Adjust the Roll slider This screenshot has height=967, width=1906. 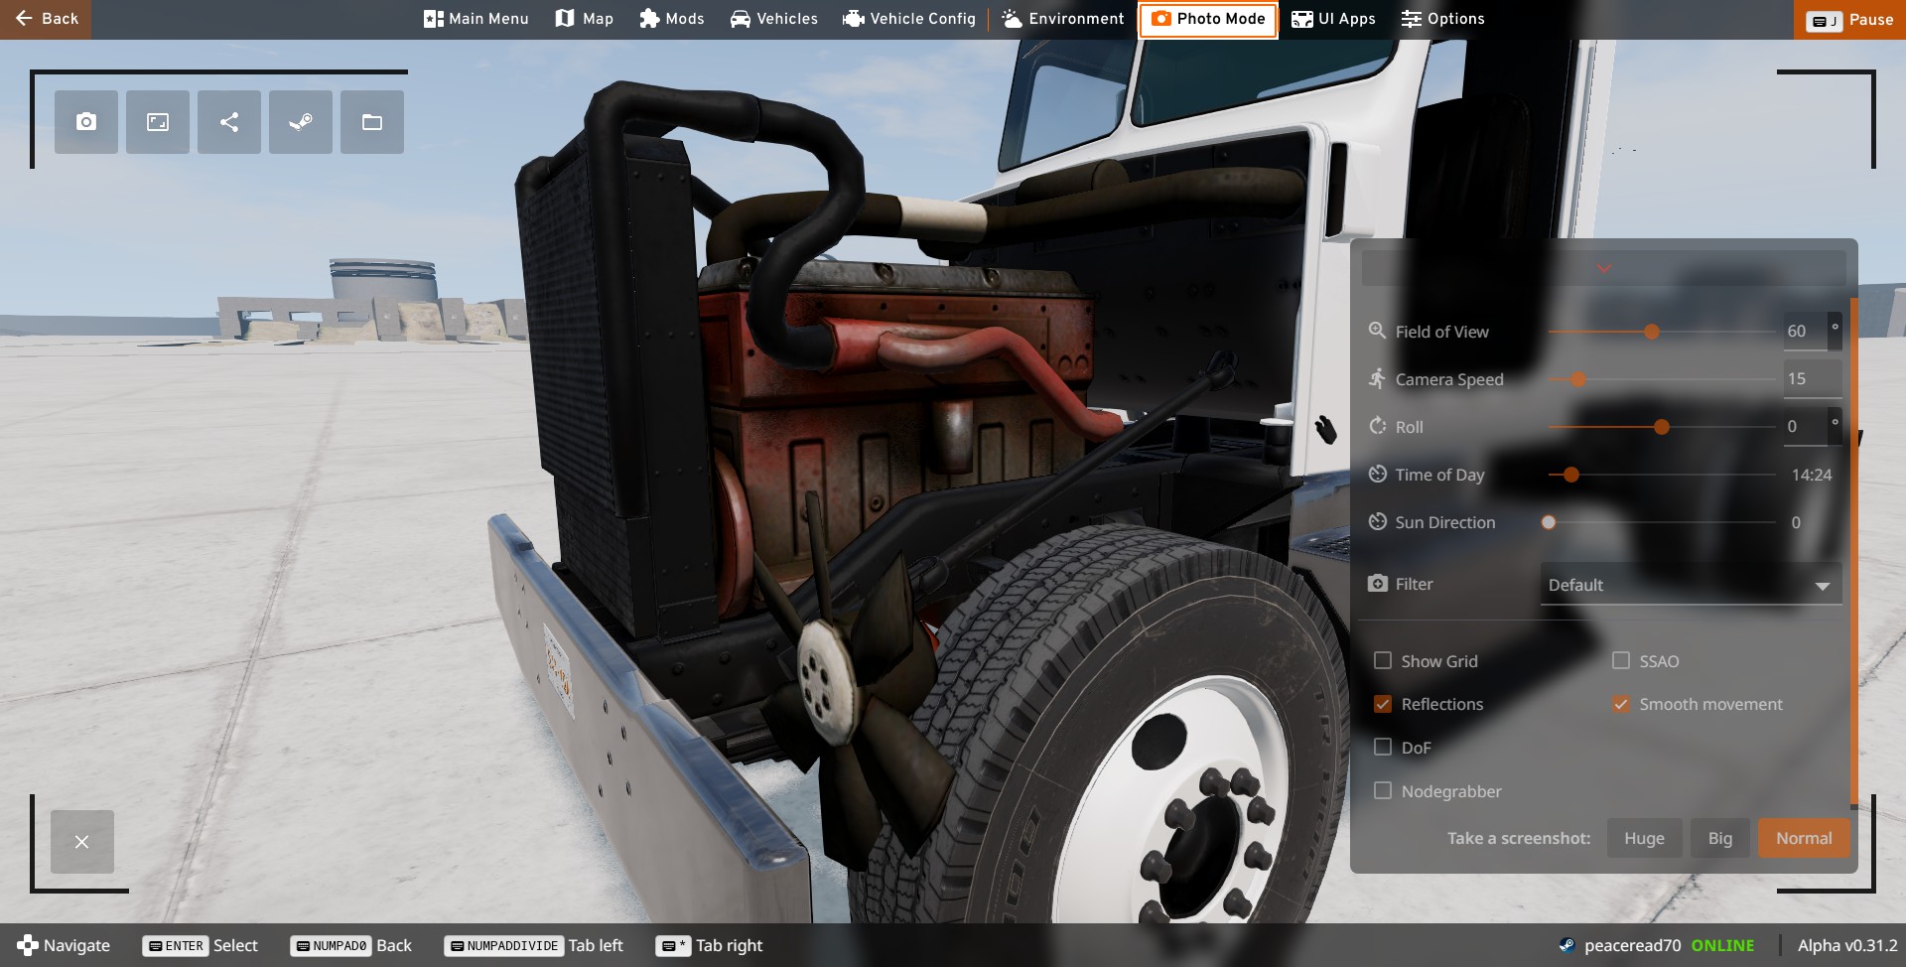coord(1662,427)
